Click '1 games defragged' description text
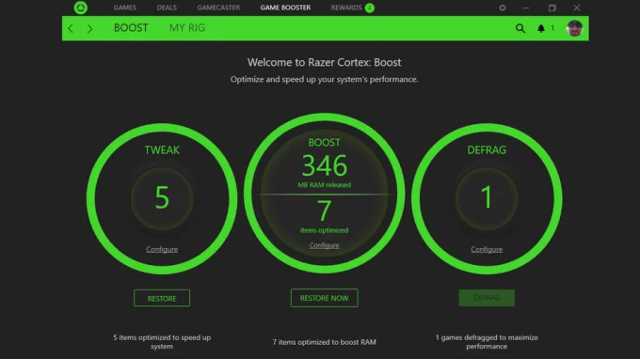640x359 pixels. click(x=487, y=341)
